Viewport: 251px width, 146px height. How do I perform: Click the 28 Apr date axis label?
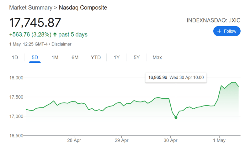coord(74,140)
